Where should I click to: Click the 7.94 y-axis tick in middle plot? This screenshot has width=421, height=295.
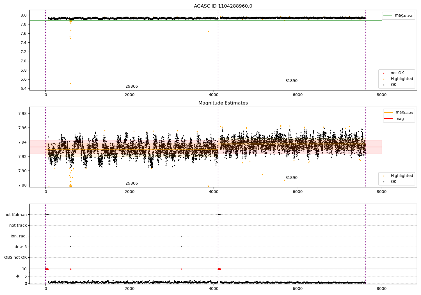(23, 142)
